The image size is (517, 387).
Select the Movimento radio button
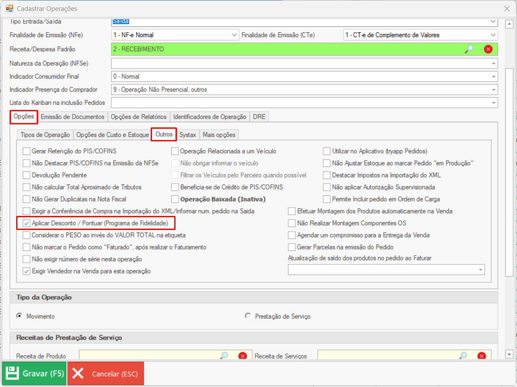[20, 316]
